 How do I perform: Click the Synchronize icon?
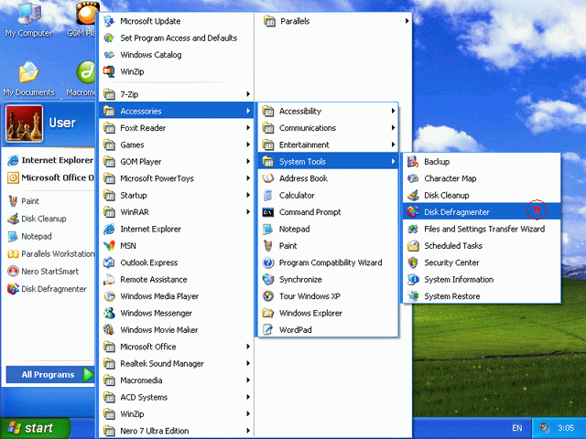coord(267,279)
